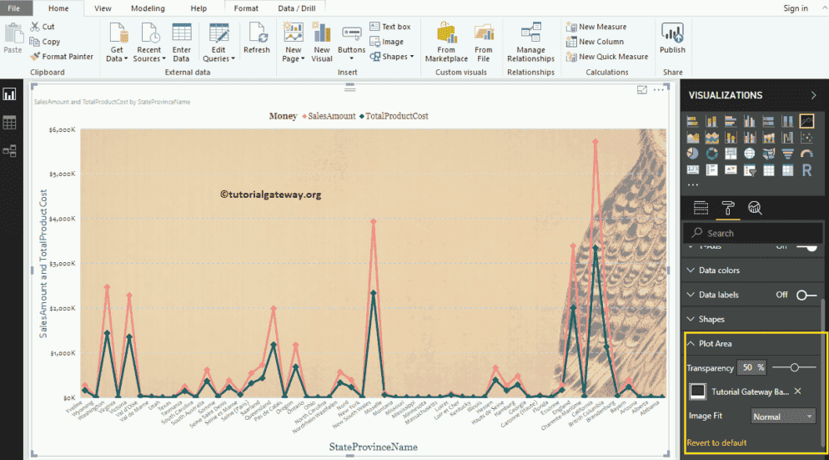
Task: Click the Refresh ribbon icon
Action: coord(257,38)
